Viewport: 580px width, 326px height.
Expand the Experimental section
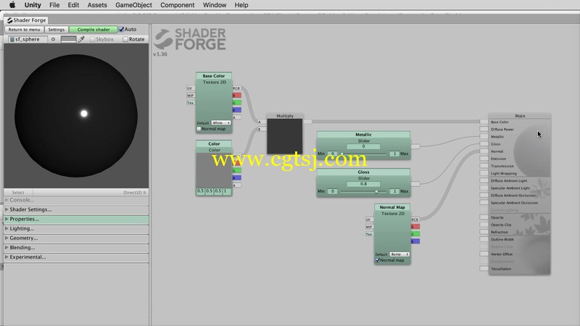coord(76,257)
